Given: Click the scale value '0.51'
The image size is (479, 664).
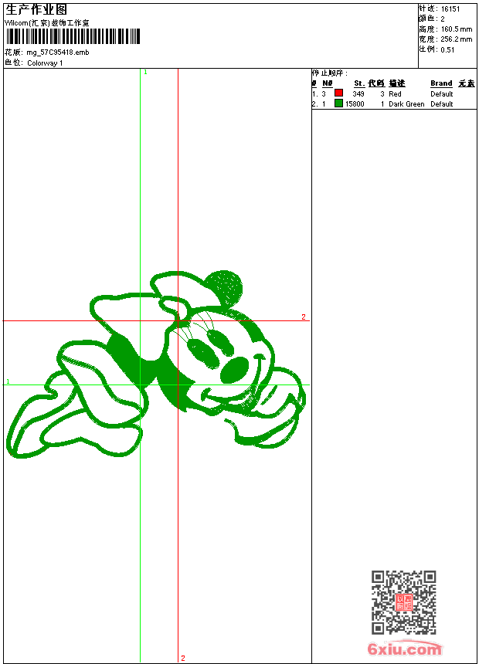Looking at the screenshot, I should (447, 50).
